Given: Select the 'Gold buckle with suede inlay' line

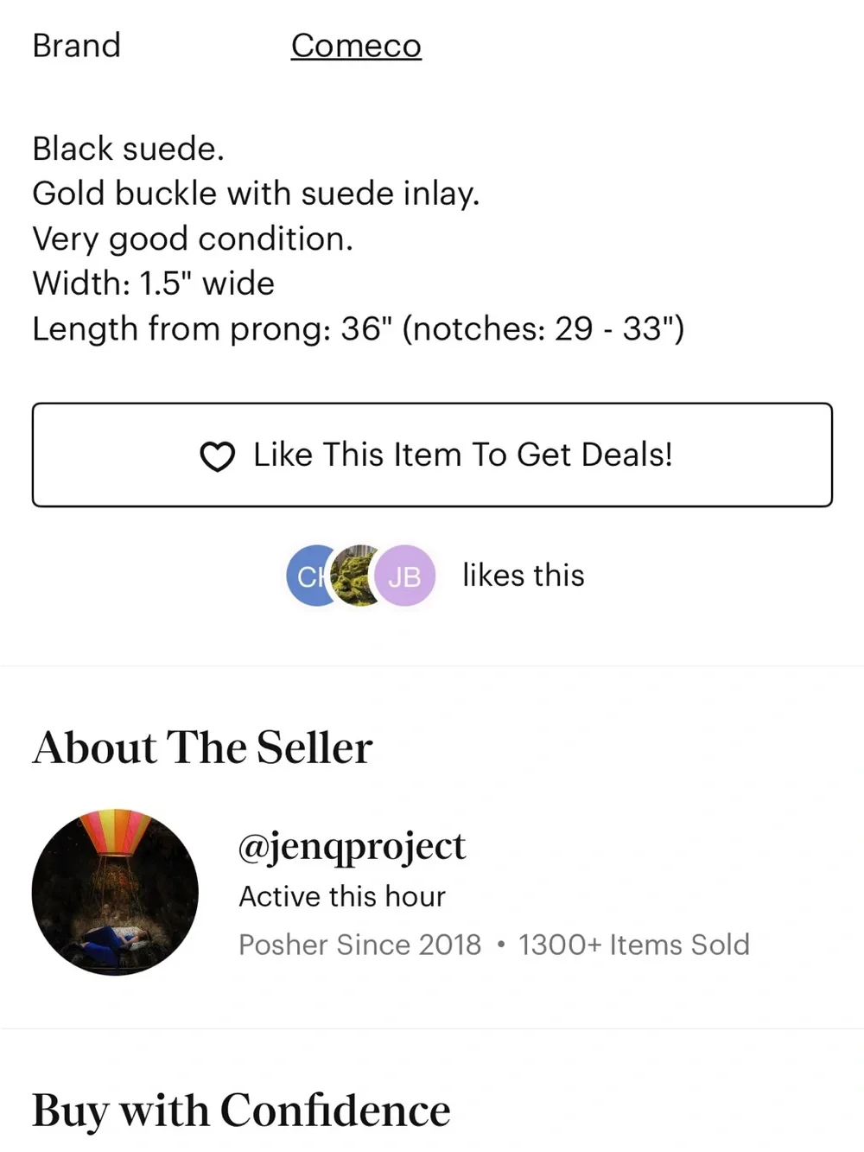Looking at the screenshot, I should click(256, 194).
